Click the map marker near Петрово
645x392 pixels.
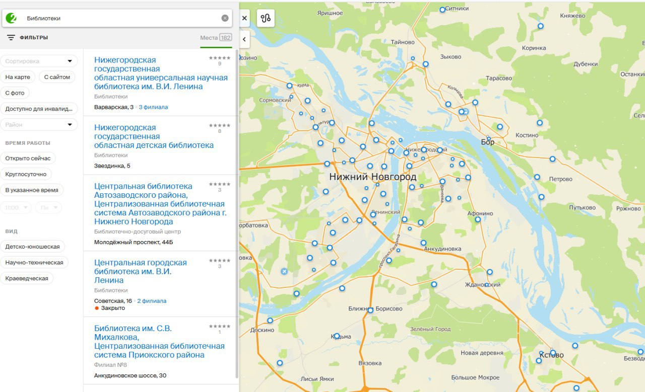[537, 177]
